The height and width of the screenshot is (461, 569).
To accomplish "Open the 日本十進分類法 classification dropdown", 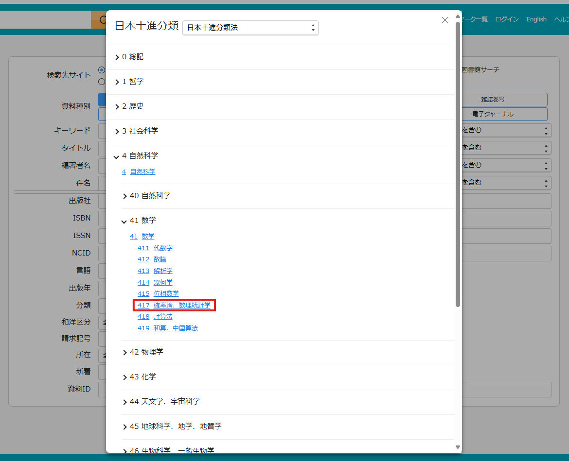I will pos(250,28).
